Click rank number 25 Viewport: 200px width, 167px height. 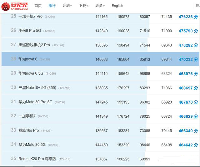coord(13,16)
